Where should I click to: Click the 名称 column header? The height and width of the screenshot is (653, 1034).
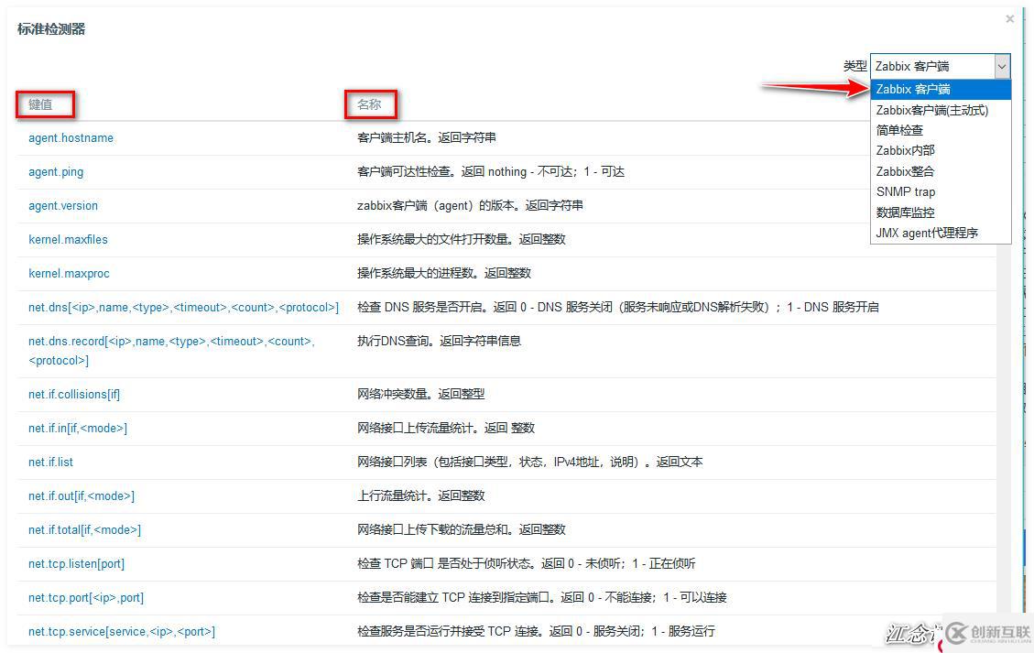(x=369, y=104)
